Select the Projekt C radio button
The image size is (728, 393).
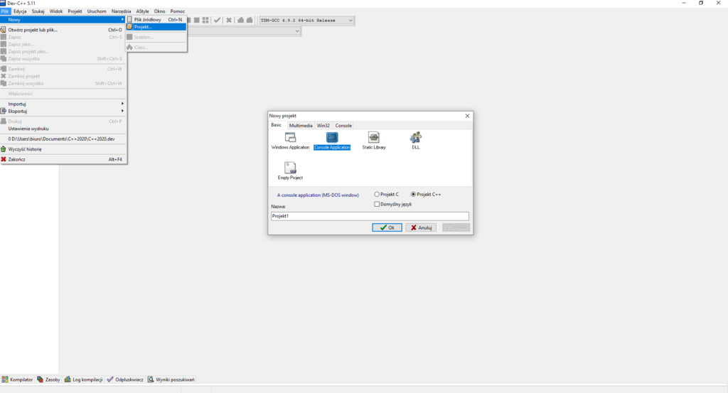pos(377,194)
